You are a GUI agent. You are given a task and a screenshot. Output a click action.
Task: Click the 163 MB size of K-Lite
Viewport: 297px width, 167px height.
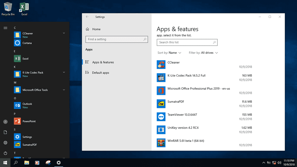[x=247, y=75]
